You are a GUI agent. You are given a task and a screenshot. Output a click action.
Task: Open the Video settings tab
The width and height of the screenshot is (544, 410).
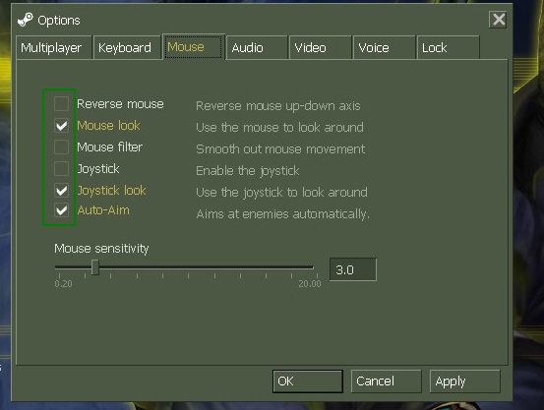[x=321, y=47]
